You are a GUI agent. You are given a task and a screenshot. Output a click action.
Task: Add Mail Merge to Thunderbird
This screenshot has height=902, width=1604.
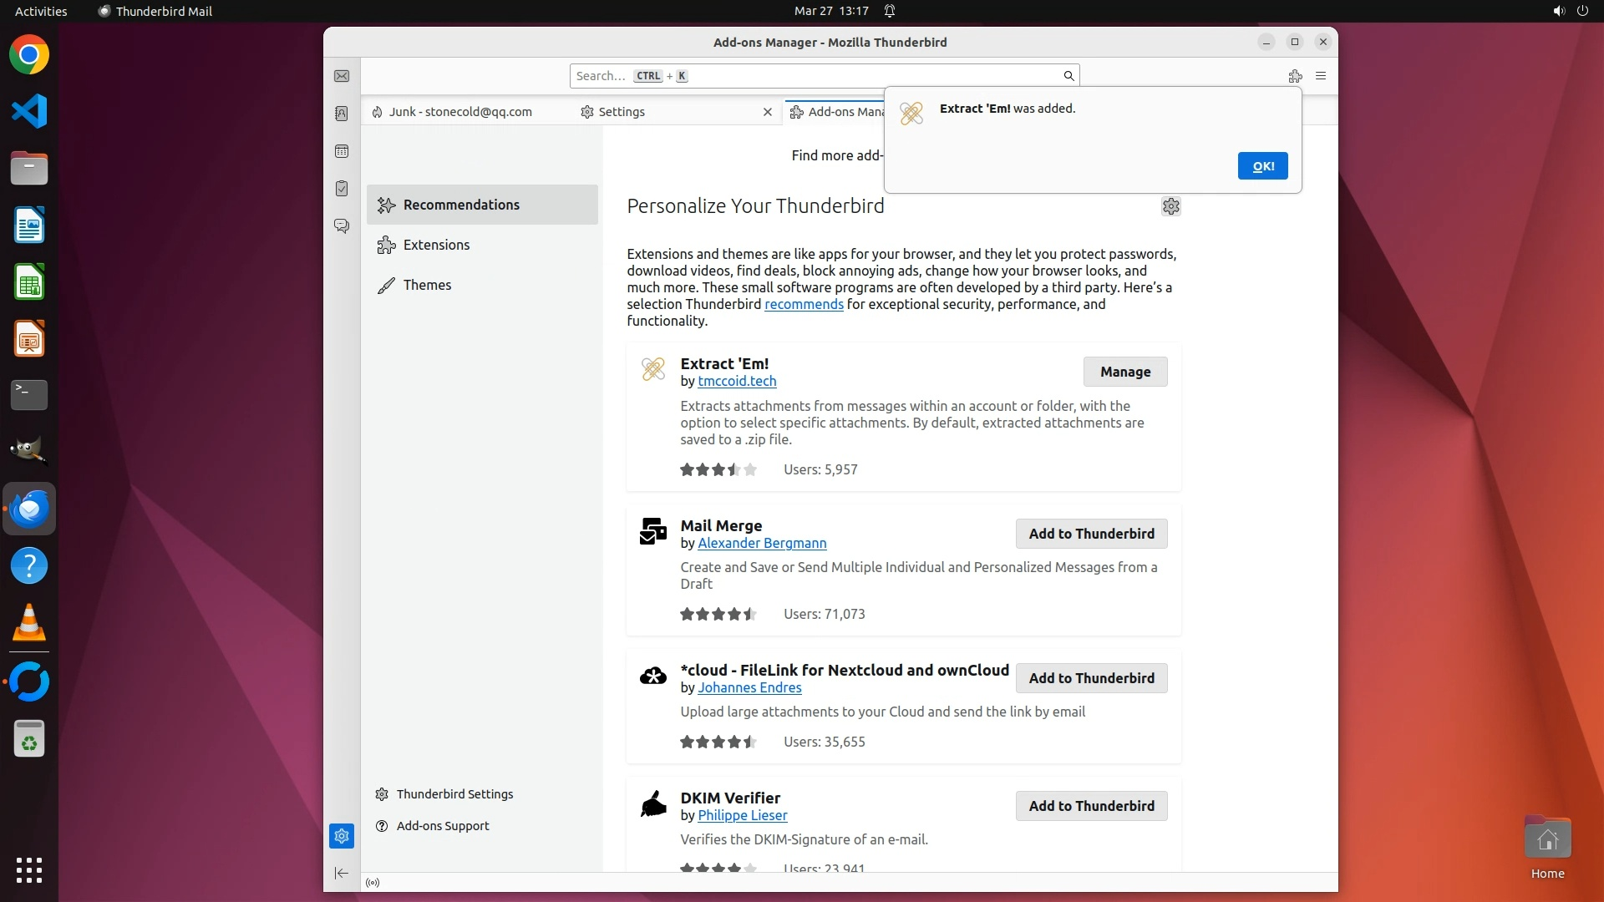(1091, 534)
